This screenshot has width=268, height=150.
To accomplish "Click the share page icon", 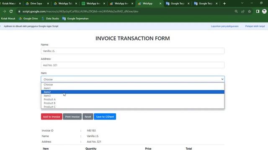I will click(243, 11).
